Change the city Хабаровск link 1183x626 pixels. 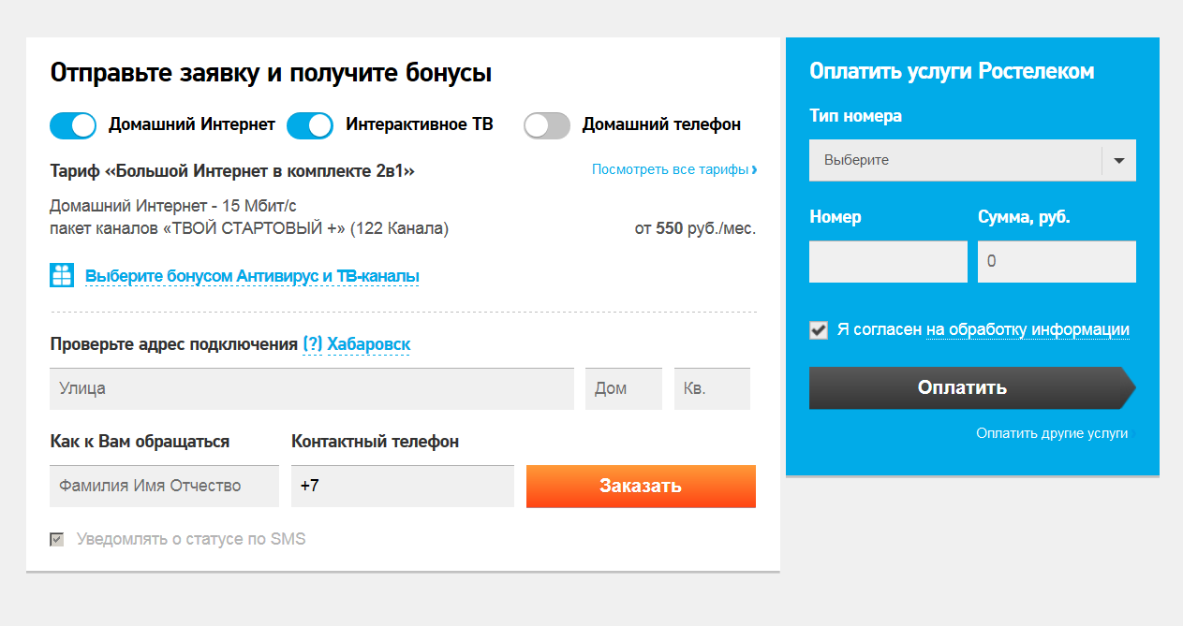pos(369,344)
